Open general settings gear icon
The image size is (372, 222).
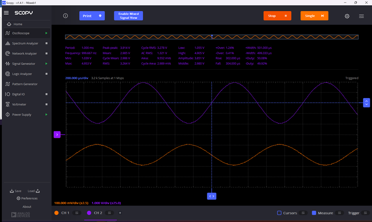click(x=347, y=16)
